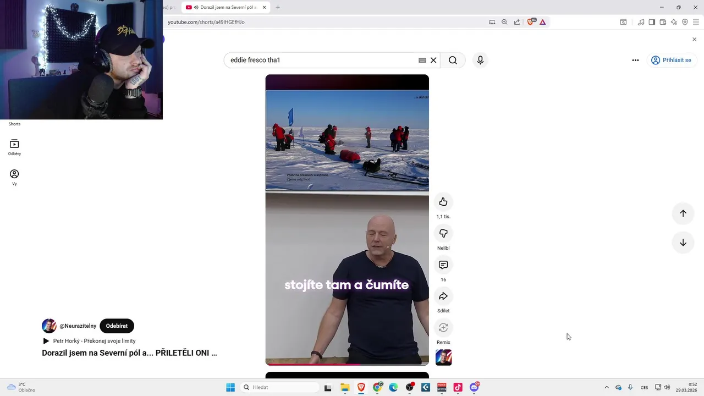Go to next Short with down arrow
Viewport: 704px width, 396px height.
(683, 243)
